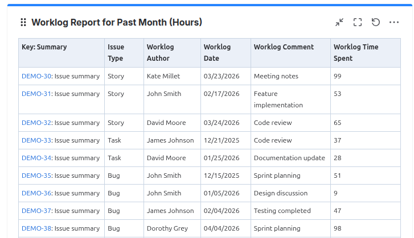Select John Smith in the DEMO-31 row
This screenshot has height=238, width=414.
click(164, 94)
